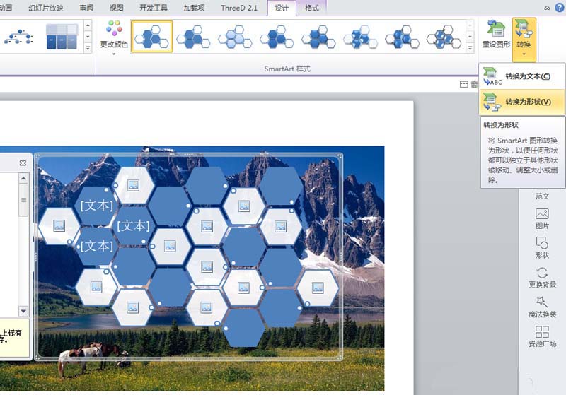Image resolution: width=566 pixels, height=395 pixels.
Task: Close the text pane with X
Action: tap(23, 163)
